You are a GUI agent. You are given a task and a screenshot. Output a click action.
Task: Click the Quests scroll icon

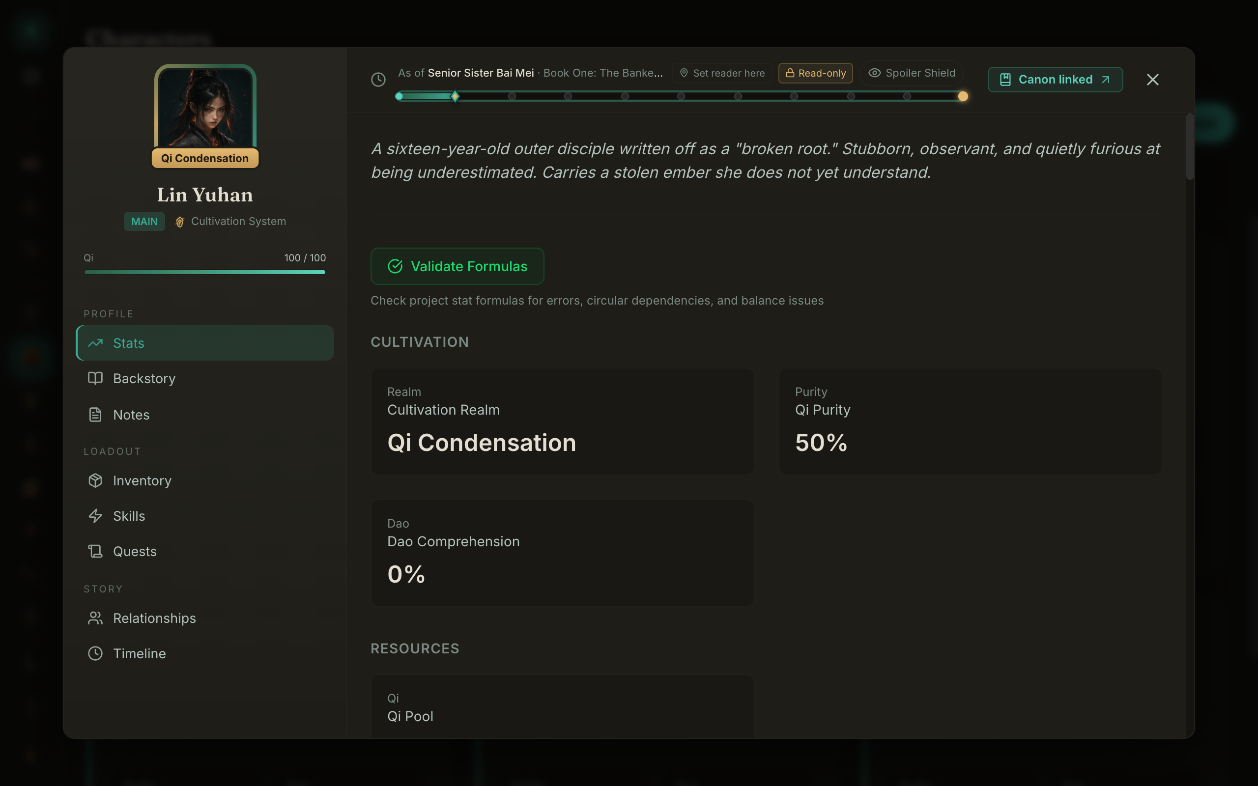click(x=95, y=551)
